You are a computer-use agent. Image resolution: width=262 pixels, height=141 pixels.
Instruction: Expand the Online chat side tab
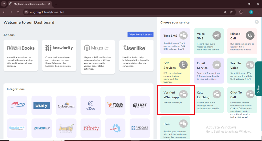click(258, 79)
